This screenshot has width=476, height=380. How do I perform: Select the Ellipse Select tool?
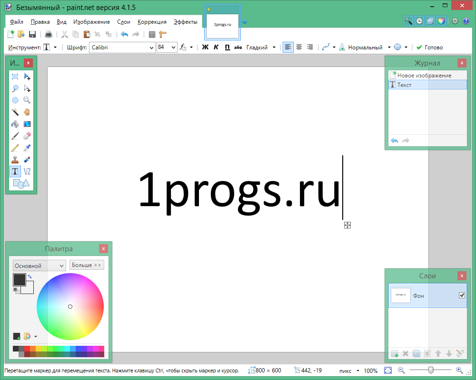click(x=15, y=100)
